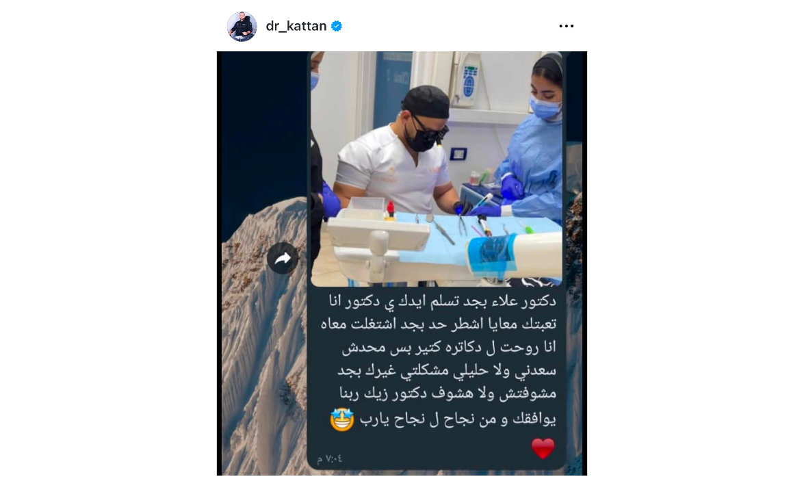Click the dentist's black surgical cap
Image resolution: width=804 pixels, height=479 pixels.
[426, 101]
